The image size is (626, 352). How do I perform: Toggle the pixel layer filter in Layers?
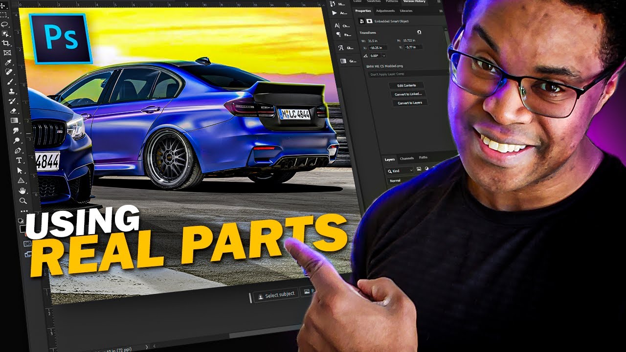tap(419, 169)
